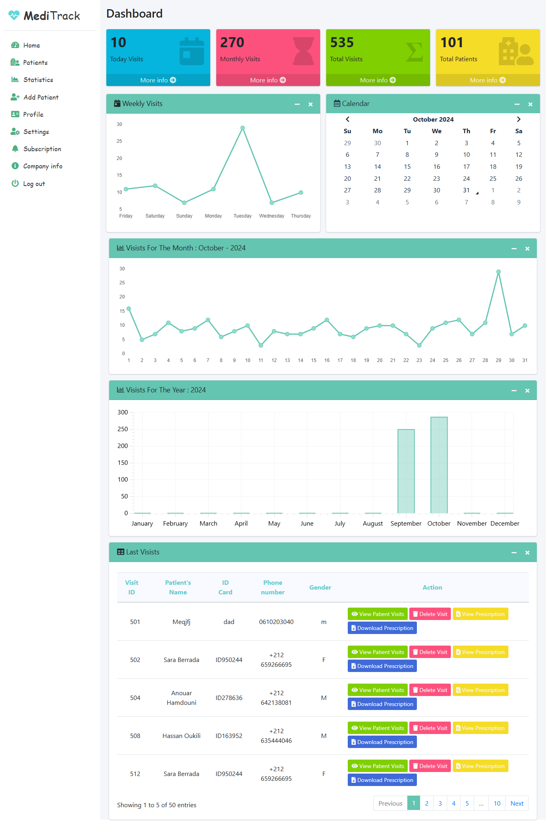
Task: Collapse the Weekly Visits panel
Action: pyautogui.click(x=297, y=104)
